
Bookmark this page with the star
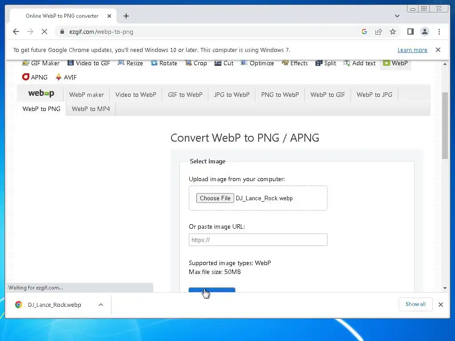[x=393, y=32]
